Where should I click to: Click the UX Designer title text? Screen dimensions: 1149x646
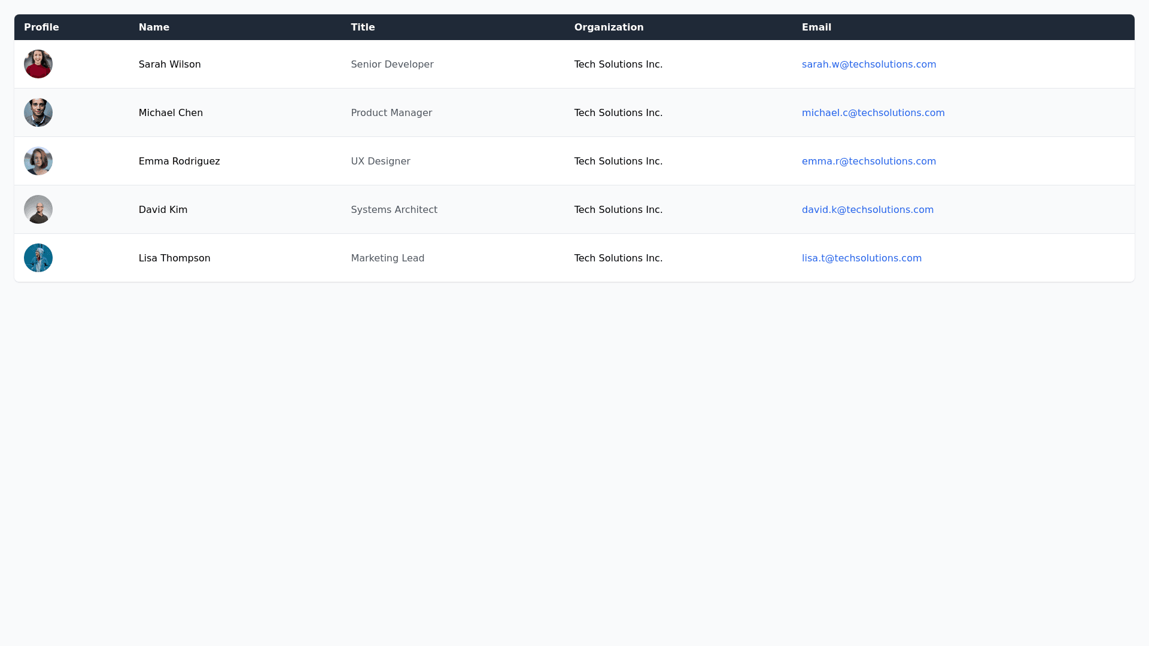381,161
